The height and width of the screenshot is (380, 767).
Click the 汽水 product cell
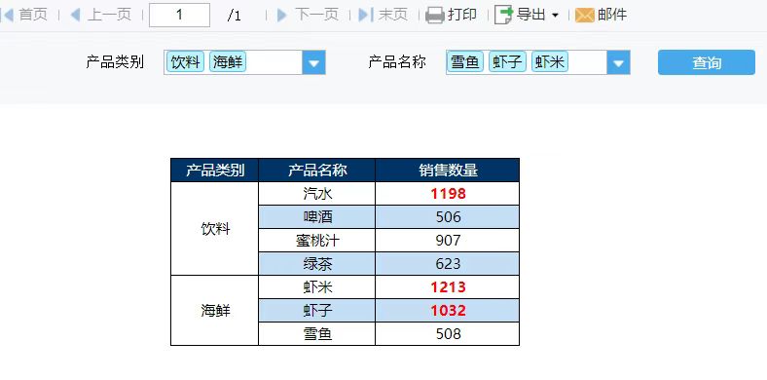[x=317, y=194]
